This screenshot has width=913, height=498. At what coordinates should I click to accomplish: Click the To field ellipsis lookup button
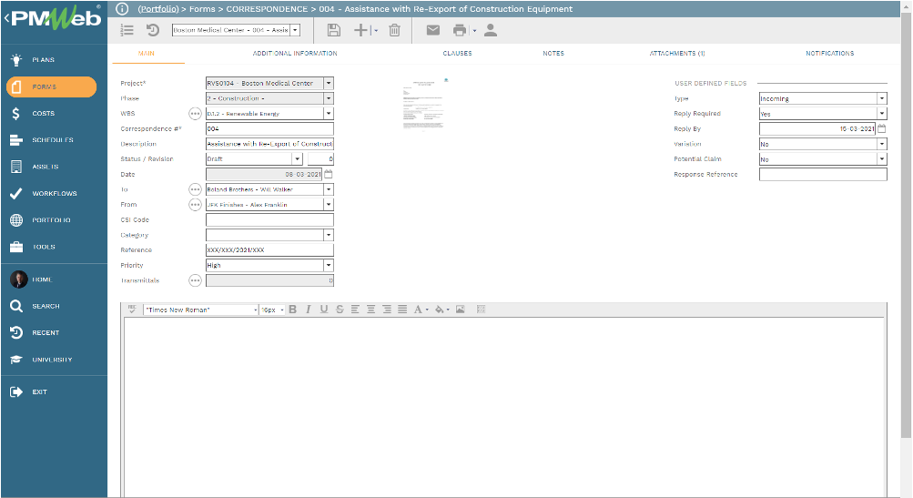tap(195, 189)
